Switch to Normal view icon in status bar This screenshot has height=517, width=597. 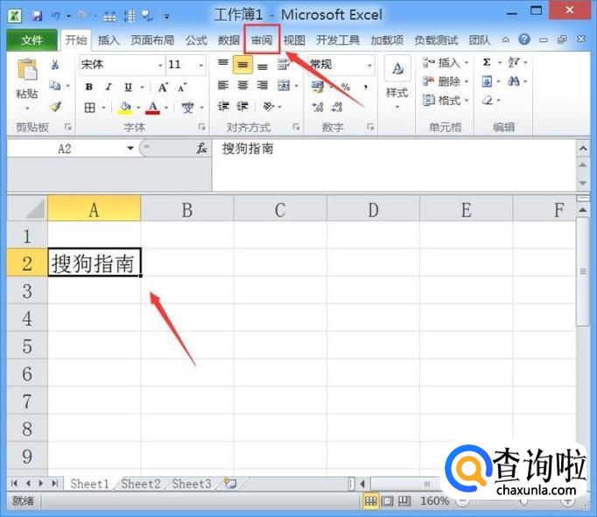click(x=370, y=501)
